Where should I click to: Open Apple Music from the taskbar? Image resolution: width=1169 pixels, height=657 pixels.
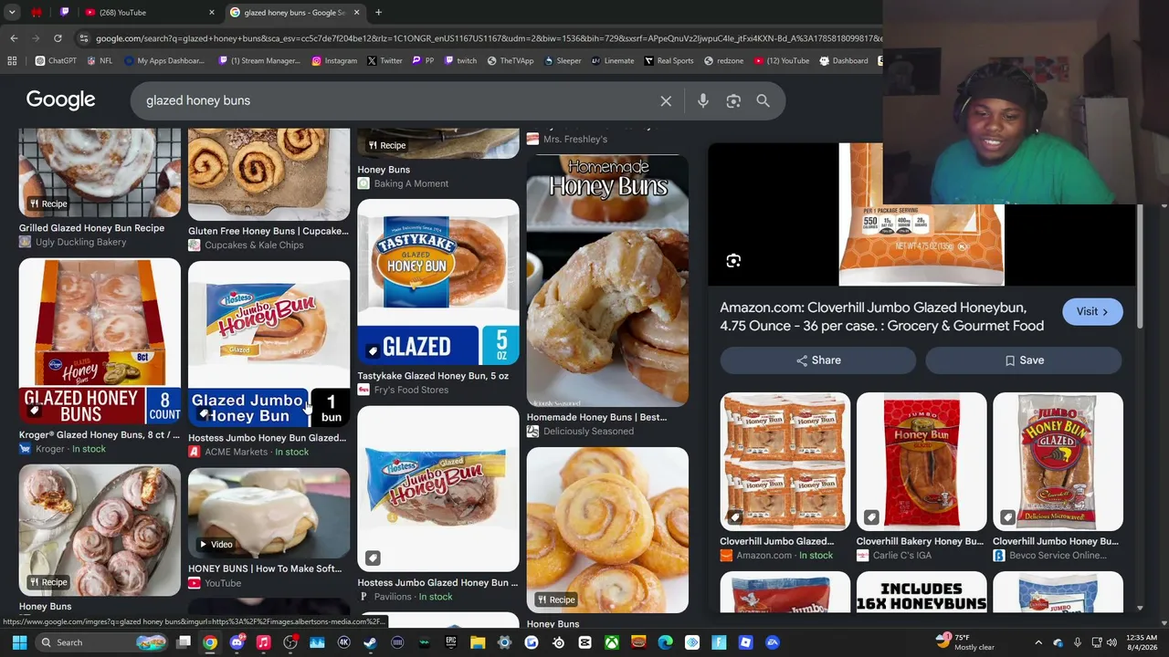[x=264, y=642]
